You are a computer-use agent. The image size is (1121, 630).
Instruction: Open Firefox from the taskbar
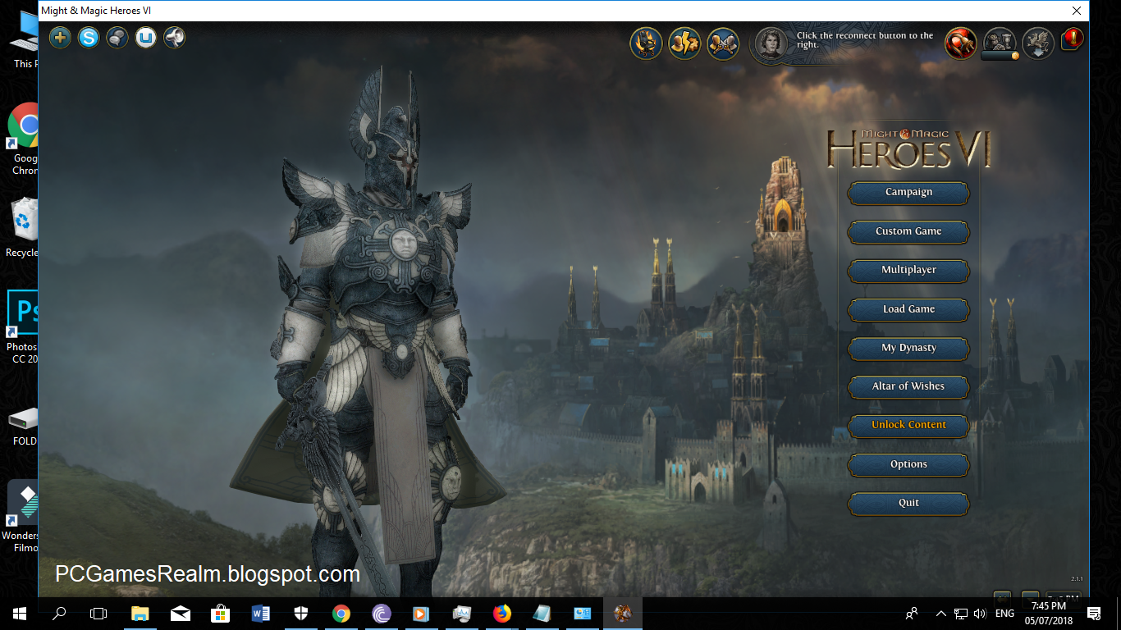click(502, 613)
